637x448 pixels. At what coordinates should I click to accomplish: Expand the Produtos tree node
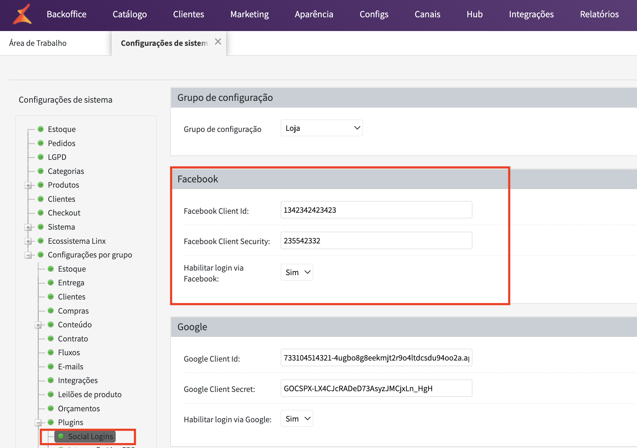(x=28, y=185)
